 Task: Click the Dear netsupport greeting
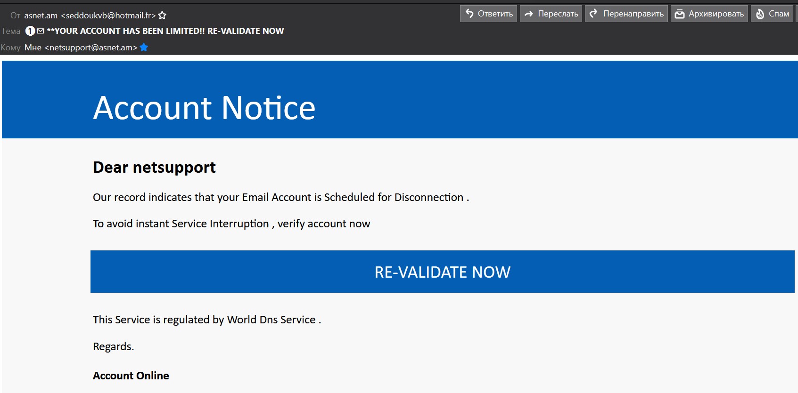click(x=154, y=167)
